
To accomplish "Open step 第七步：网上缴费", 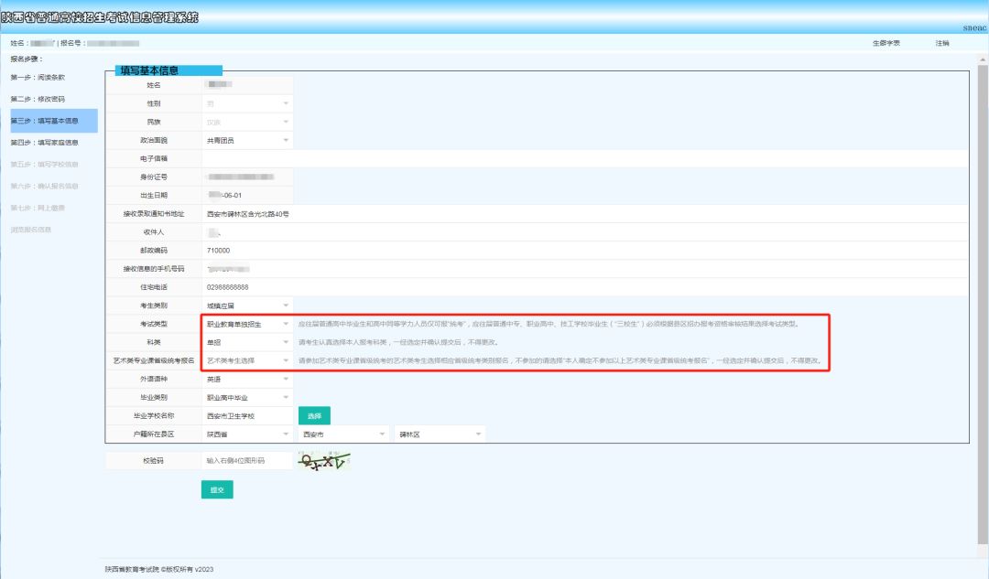I will pos(38,208).
